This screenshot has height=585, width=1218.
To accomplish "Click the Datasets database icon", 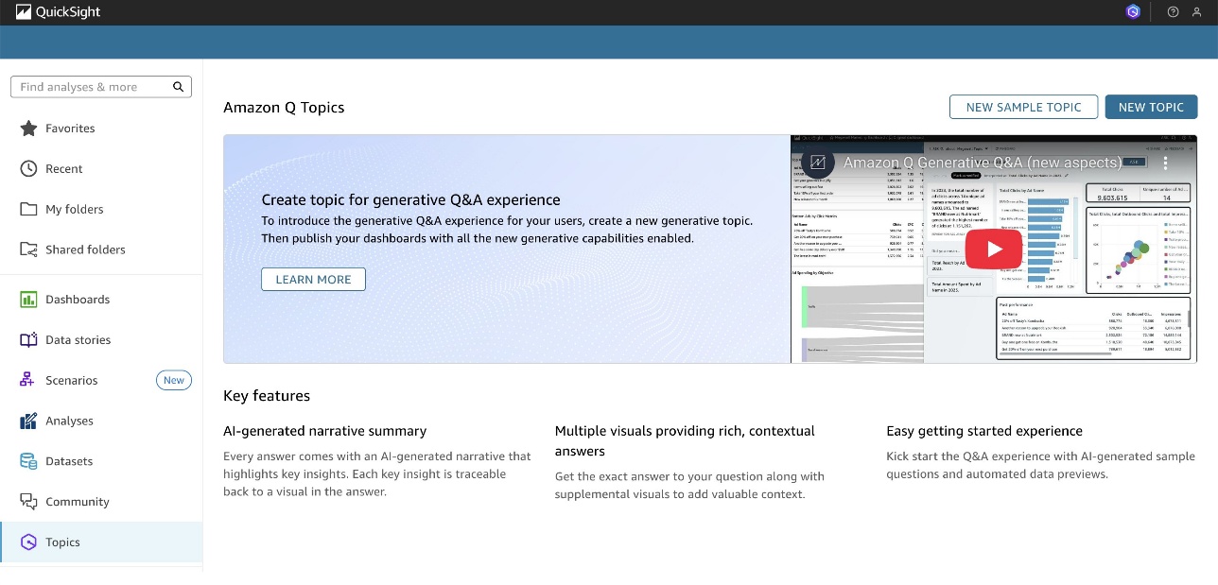I will coord(28,461).
